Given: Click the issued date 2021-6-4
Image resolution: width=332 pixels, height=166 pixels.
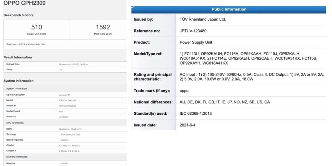Looking at the screenshot, I should click(187, 125).
